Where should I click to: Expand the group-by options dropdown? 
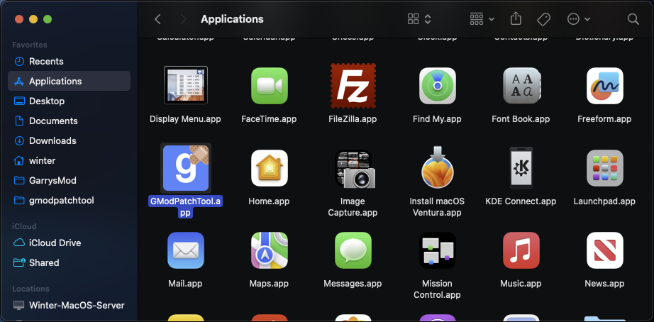pos(482,19)
